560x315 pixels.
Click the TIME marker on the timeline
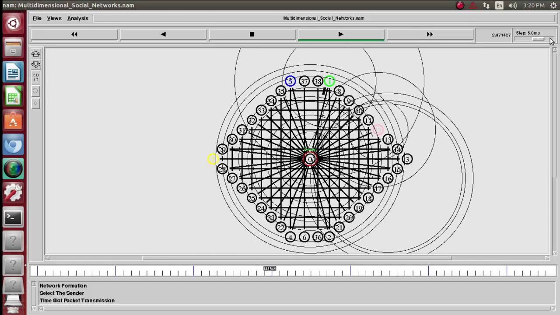click(270, 268)
